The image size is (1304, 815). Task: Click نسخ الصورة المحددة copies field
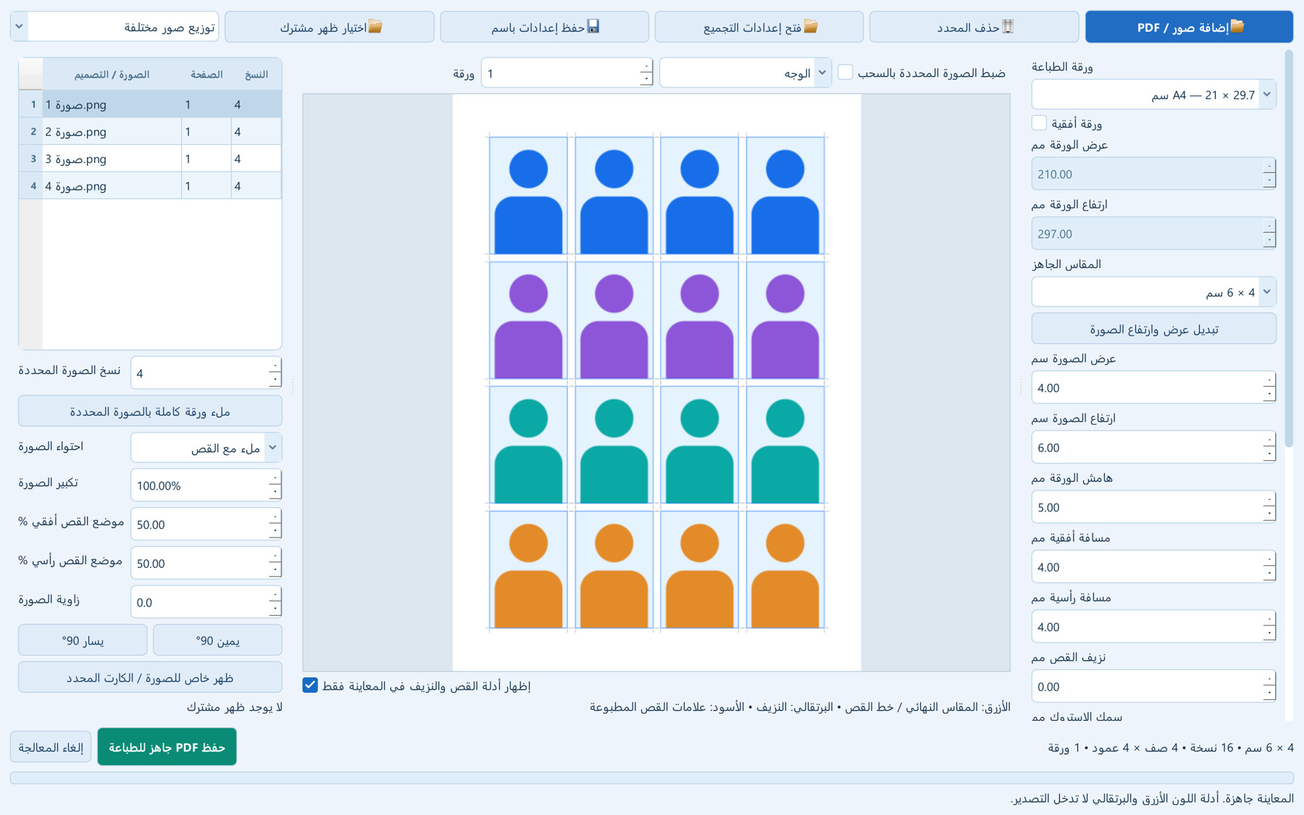point(206,373)
